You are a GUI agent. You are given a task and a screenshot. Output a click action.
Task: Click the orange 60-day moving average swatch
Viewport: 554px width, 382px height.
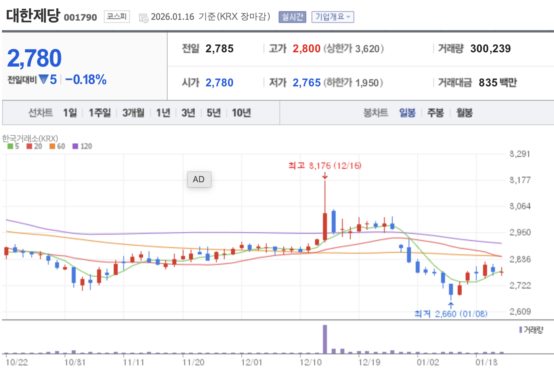(x=52, y=146)
